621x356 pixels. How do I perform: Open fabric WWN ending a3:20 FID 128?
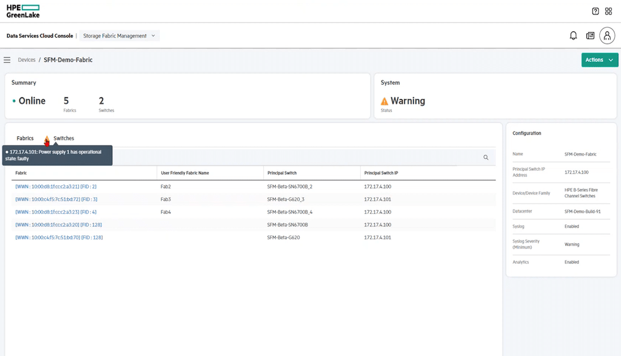[59, 224]
